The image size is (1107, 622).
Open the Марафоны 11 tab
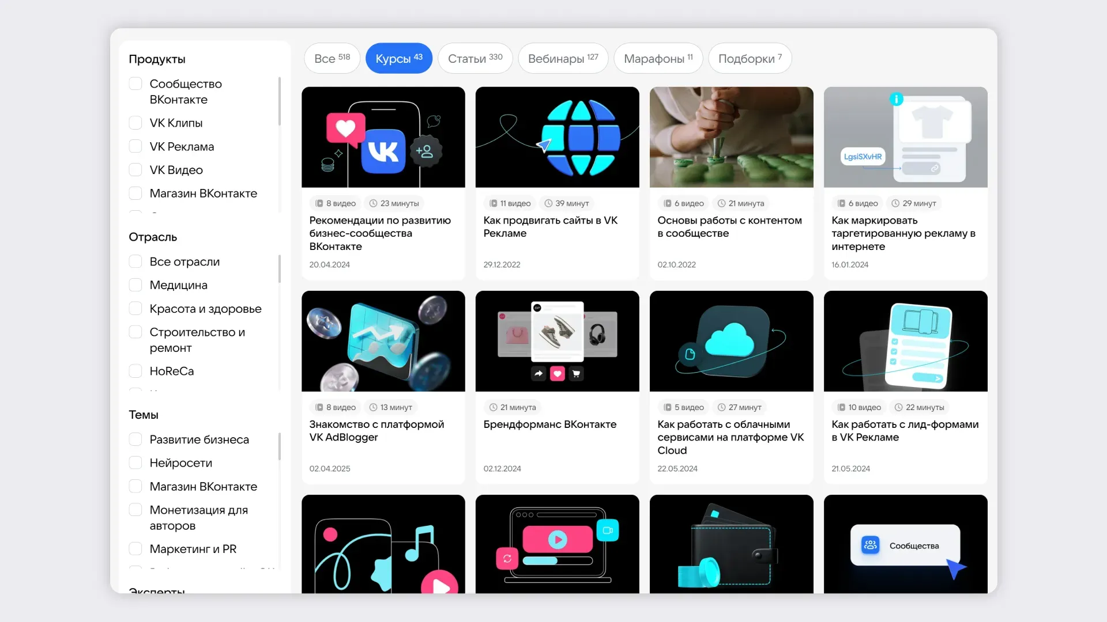click(x=658, y=58)
